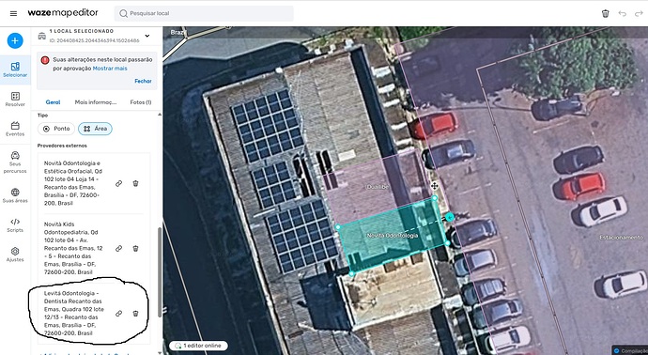
Task: Open the Fotos (1) tab
Action: click(x=141, y=102)
